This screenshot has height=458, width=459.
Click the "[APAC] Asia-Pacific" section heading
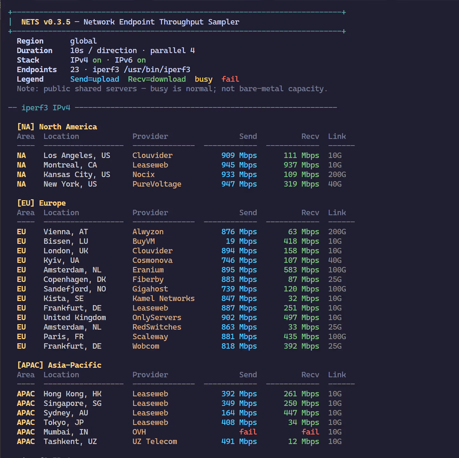pyautogui.click(x=59, y=365)
